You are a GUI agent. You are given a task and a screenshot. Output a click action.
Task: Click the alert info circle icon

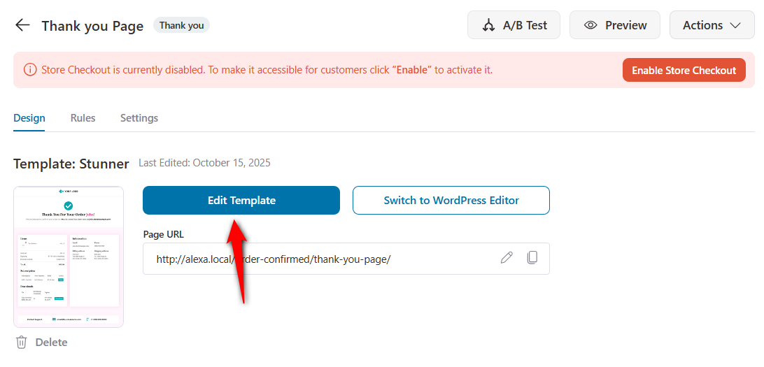30,70
